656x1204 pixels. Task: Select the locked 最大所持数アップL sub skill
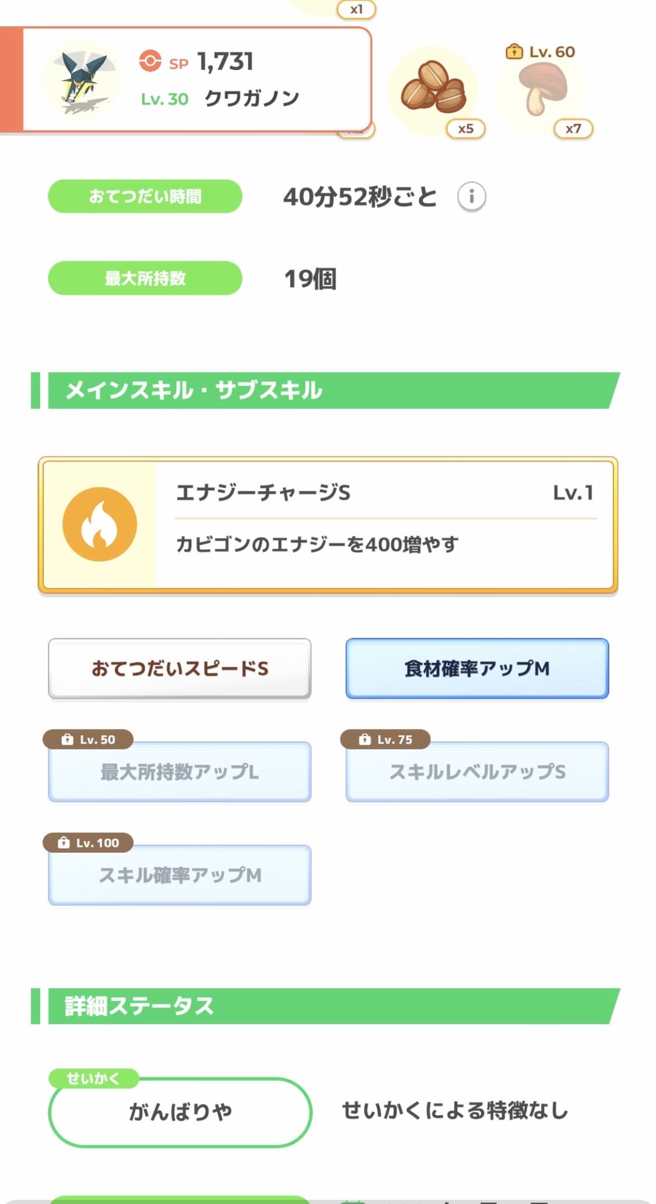click(x=180, y=772)
